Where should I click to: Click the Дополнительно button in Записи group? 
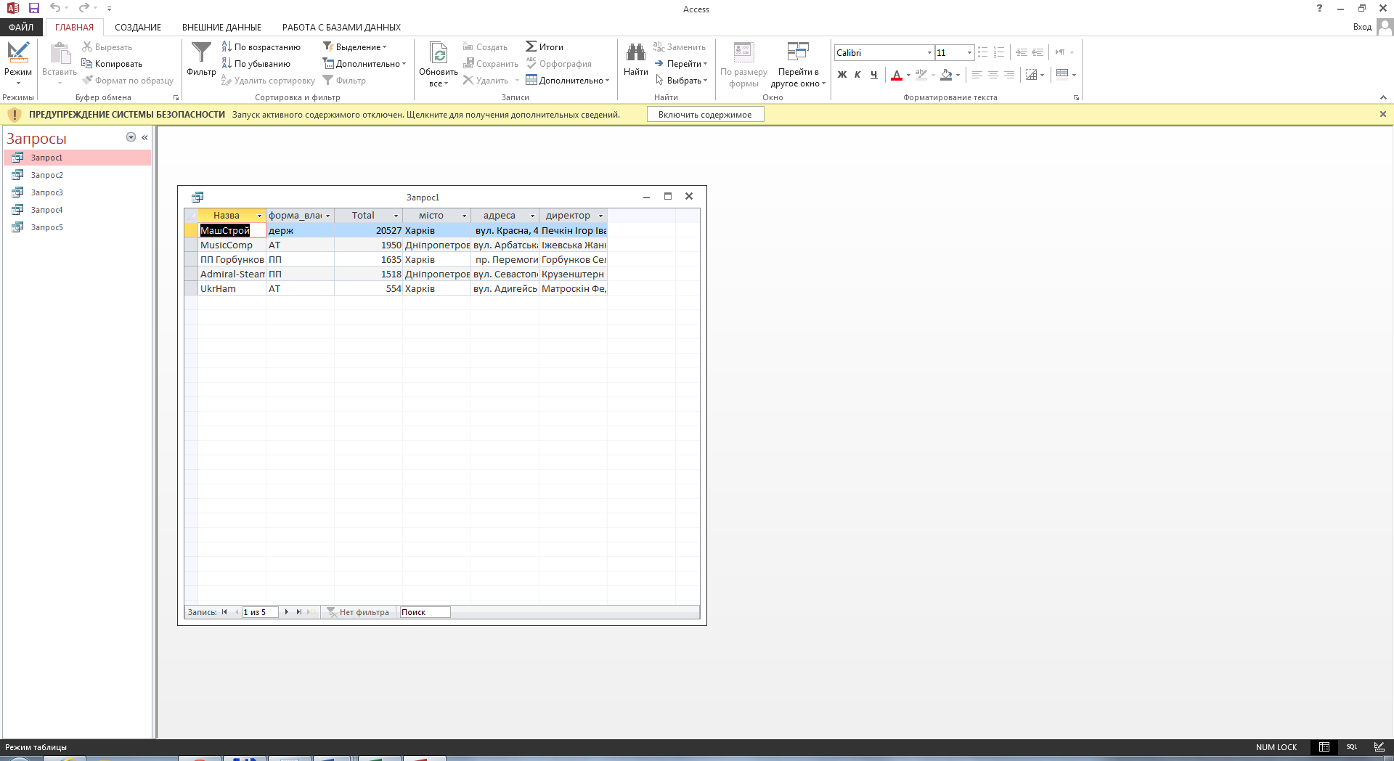[x=568, y=80]
